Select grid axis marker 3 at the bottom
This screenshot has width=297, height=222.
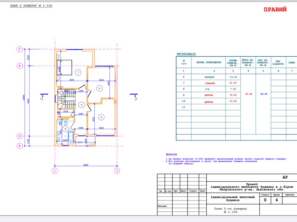tap(117, 171)
